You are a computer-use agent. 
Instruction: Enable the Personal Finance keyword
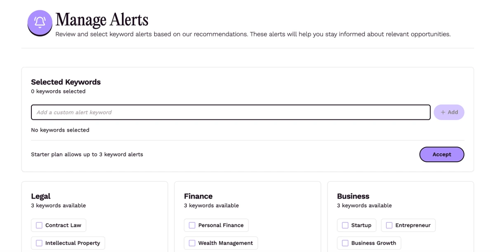192,225
